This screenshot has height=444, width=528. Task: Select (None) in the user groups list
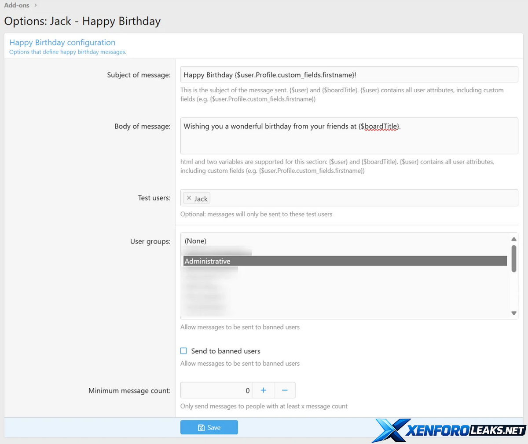pyautogui.click(x=195, y=241)
